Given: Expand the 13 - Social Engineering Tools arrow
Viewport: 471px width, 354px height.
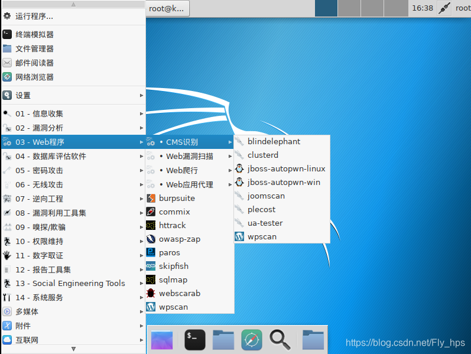Looking at the screenshot, I should point(141,284).
